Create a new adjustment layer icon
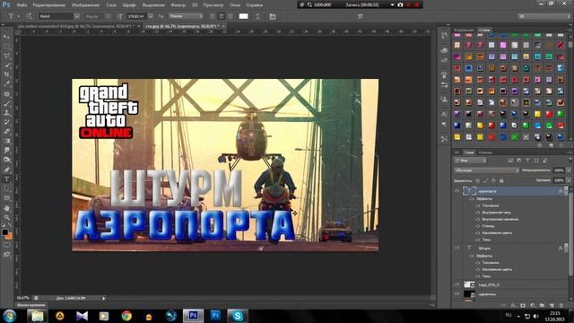 point(532,305)
